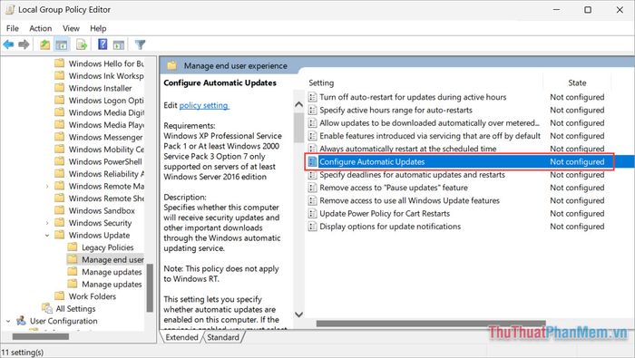Image resolution: width=635 pixels, height=358 pixels.
Task: Click icon beside Remove access to Pause updates
Action: tap(312, 188)
